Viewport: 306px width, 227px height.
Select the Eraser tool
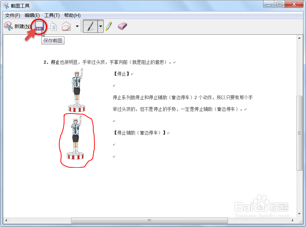(122, 26)
